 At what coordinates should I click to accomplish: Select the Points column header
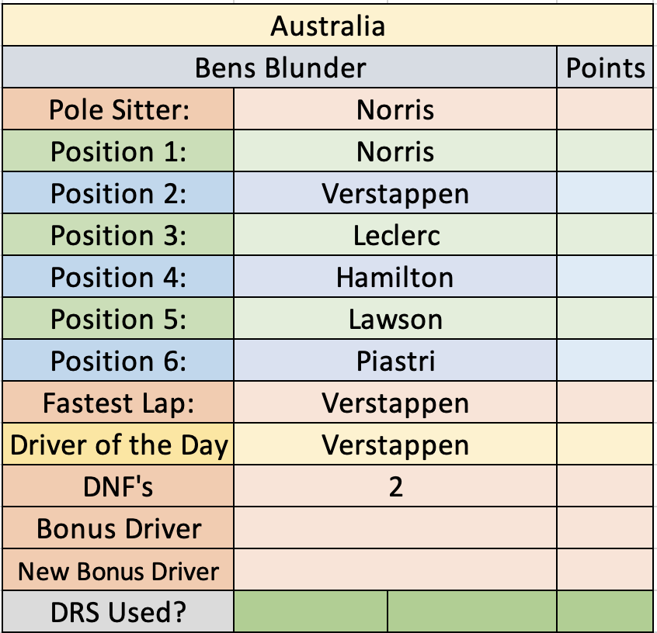(605, 67)
